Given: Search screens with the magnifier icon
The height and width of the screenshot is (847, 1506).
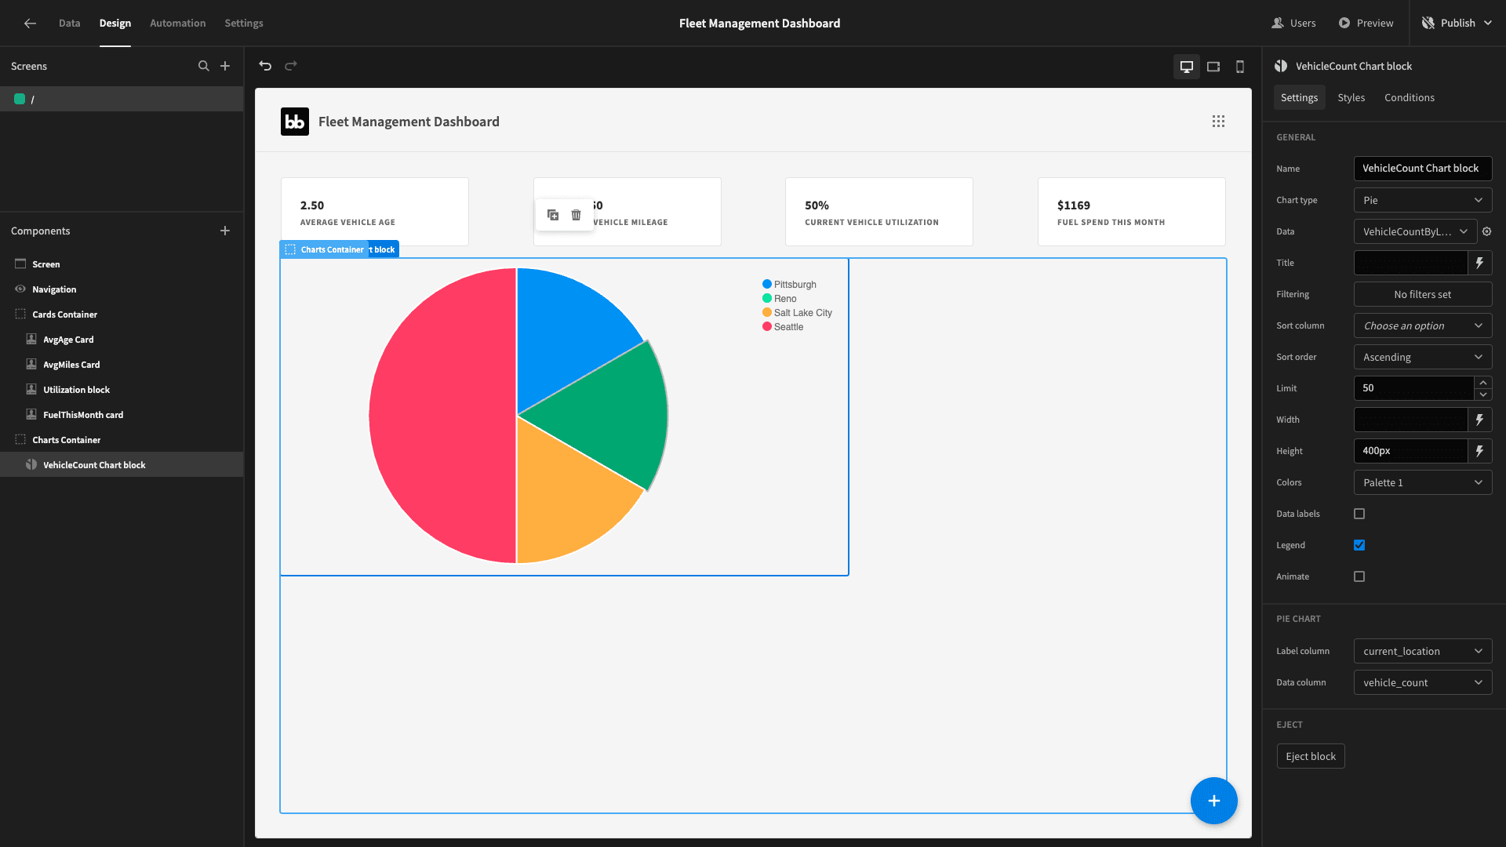Looking at the screenshot, I should point(204,66).
